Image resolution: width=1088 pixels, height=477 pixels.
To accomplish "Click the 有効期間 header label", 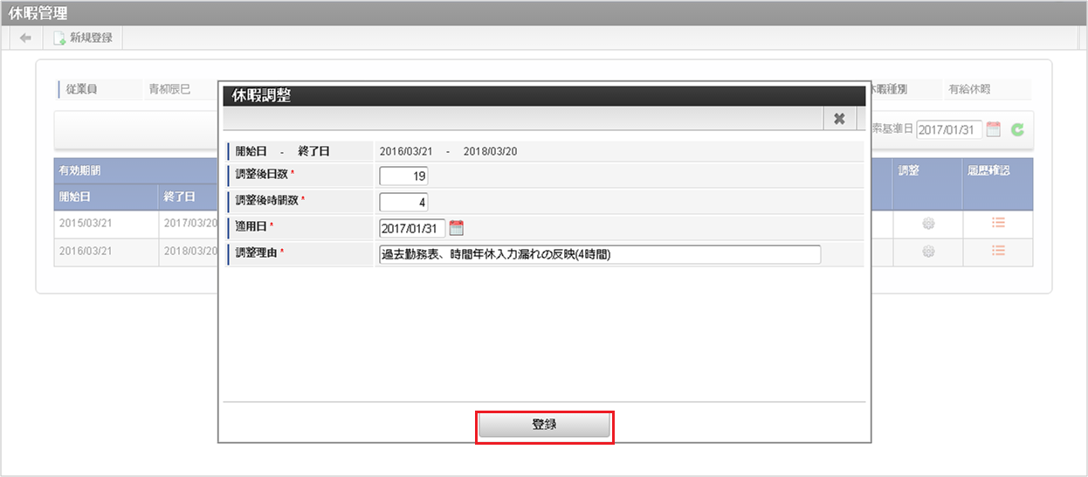I will coord(79,170).
